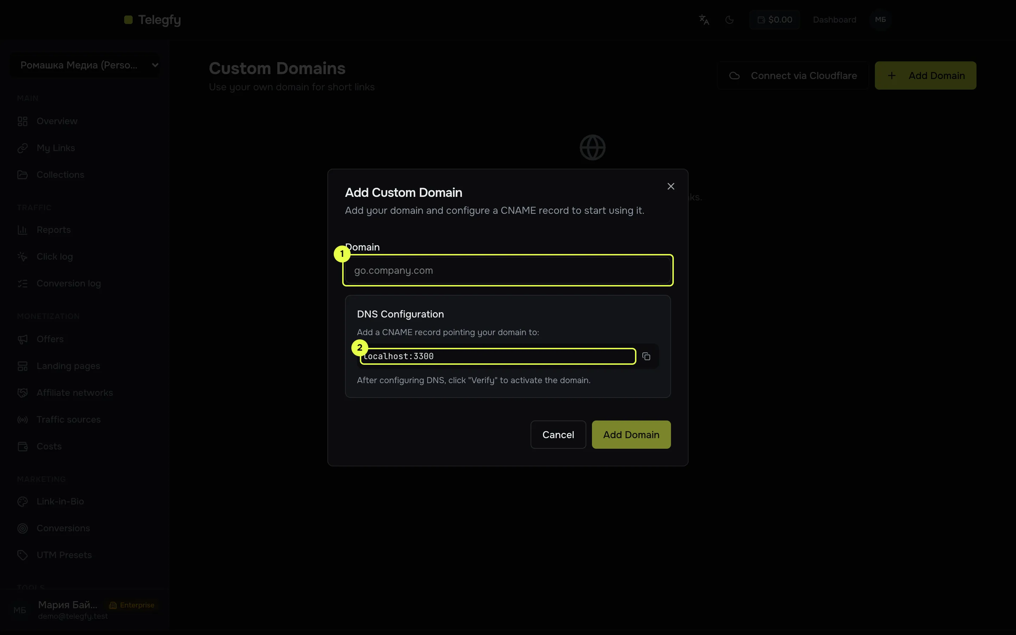Click the Overview grid icon
The height and width of the screenshot is (635, 1016).
23,121
